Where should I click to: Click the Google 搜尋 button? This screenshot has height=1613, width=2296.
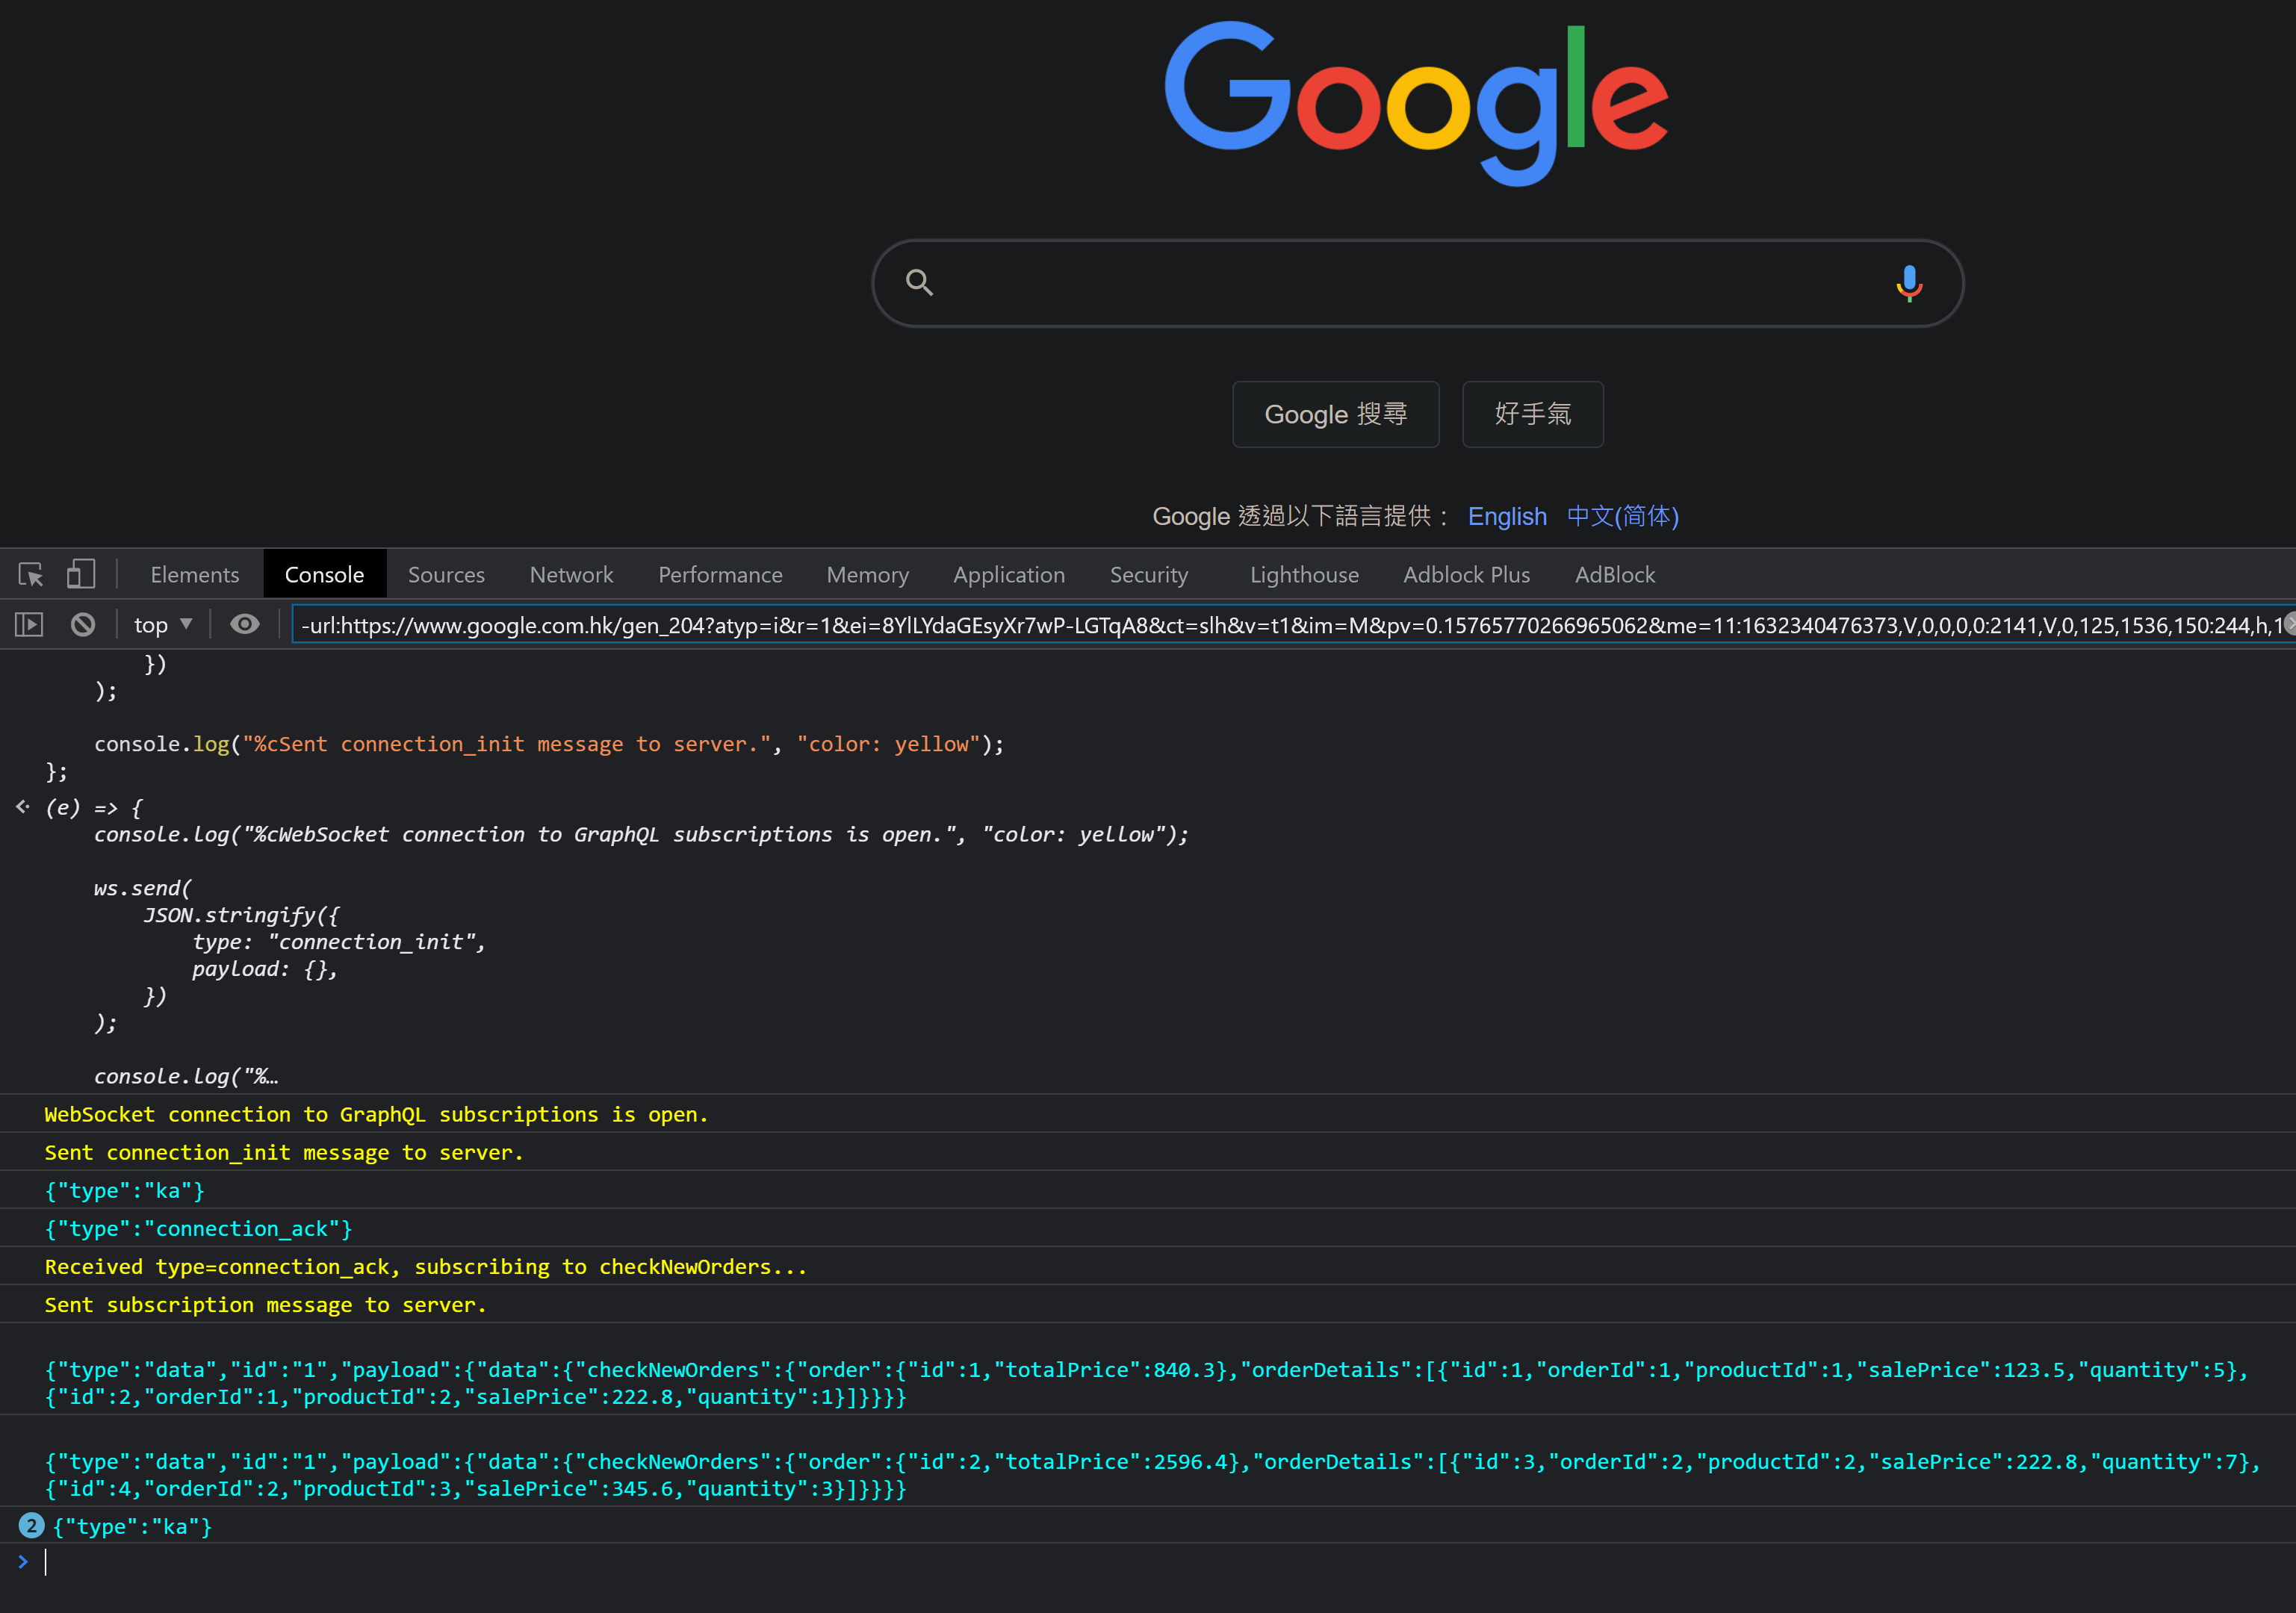tap(1335, 414)
